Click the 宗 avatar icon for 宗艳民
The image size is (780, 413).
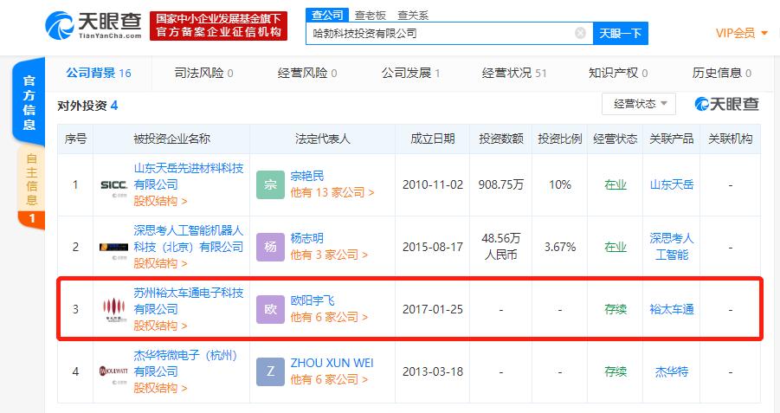[270, 184]
